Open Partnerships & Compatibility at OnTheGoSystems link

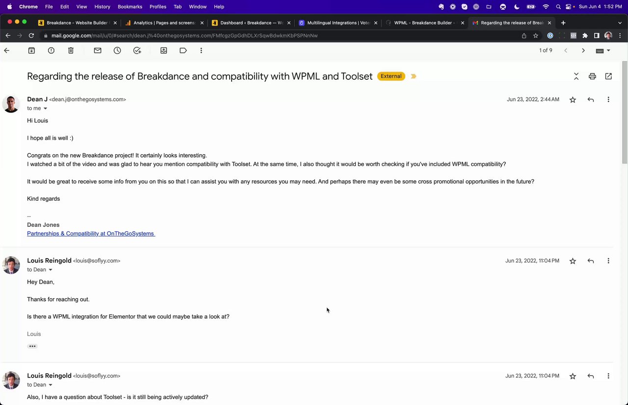91,234
